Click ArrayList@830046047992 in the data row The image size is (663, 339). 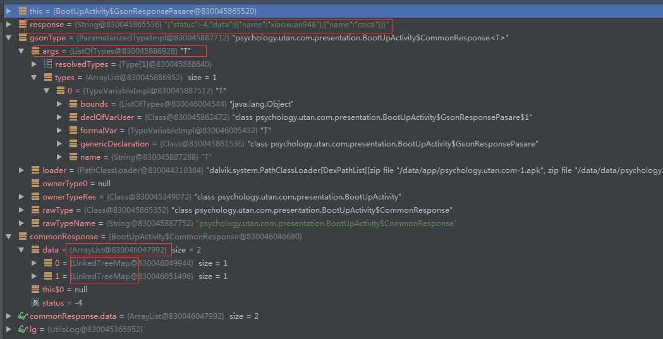pyautogui.click(x=118, y=250)
